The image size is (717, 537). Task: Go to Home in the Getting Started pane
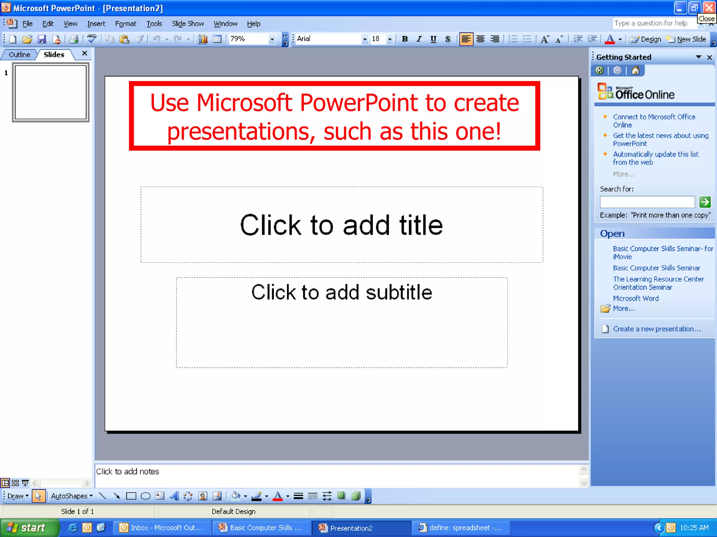635,71
